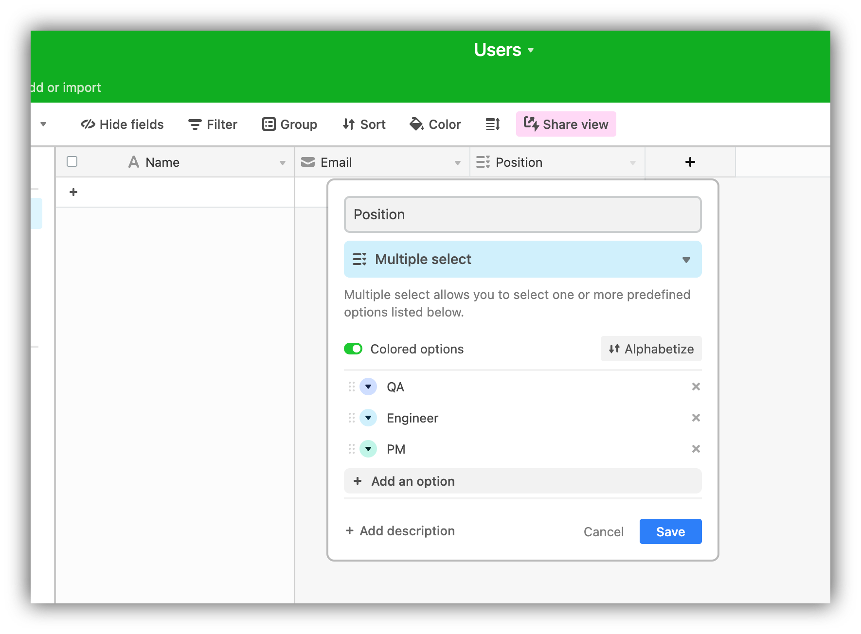The image size is (861, 634).
Task: Check the select-all checkbox in header row
Action: point(72,161)
